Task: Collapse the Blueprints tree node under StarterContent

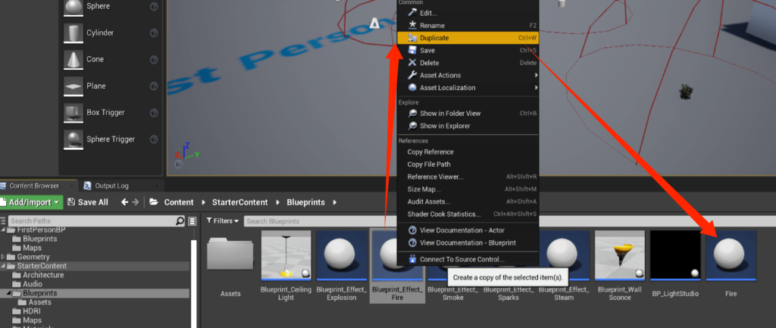Action: (x=8, y=293)
